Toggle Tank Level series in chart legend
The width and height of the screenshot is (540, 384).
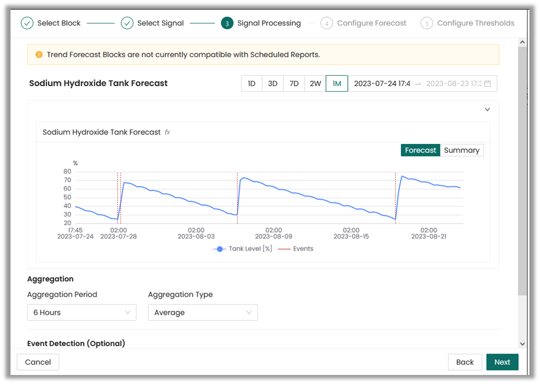[x=243, y=249]
